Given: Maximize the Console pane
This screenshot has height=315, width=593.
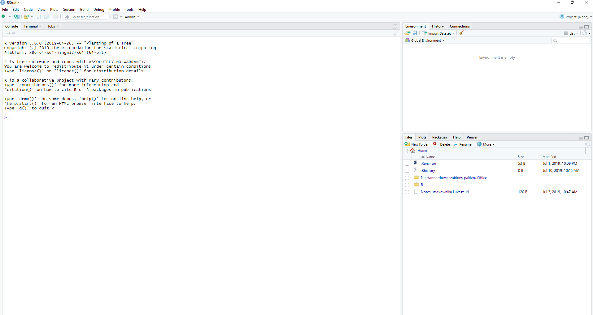Looking at the screenshot, I should [395, 26].
